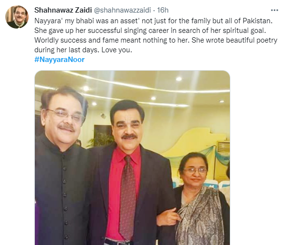Click the line "Worldly success and fame meant nothing"
This screenshot has width=285, height=245.
[156, 40]
